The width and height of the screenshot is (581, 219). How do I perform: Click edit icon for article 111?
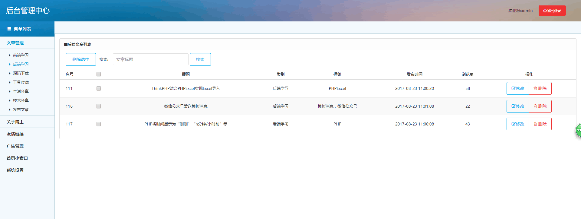click(x=514, y=88)
